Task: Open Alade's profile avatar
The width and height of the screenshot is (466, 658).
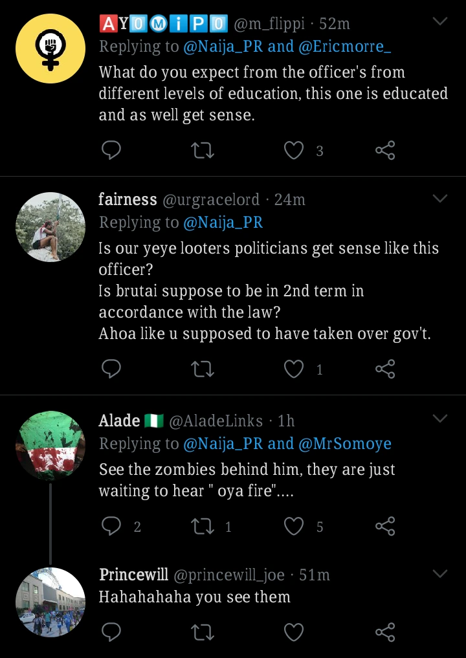Action: (50, 446)
